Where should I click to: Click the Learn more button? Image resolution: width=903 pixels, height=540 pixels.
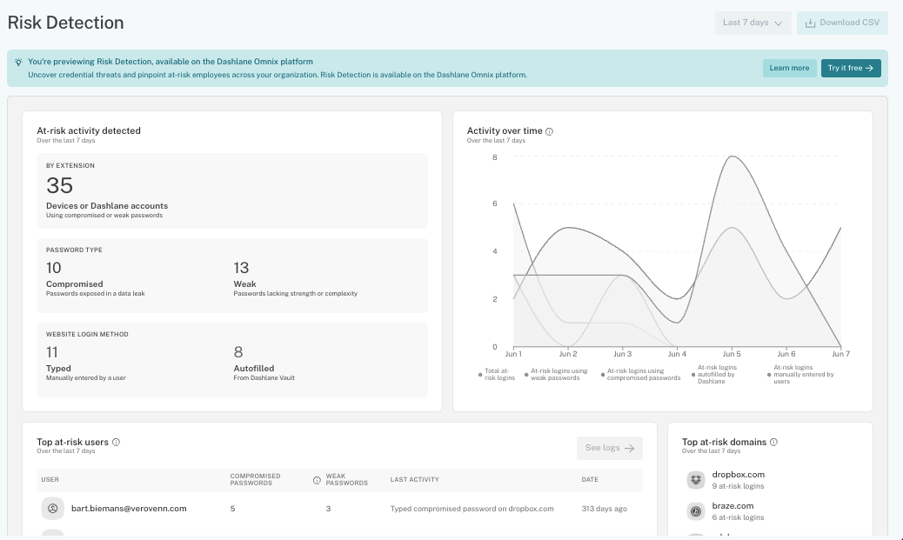tap(789, 68)
